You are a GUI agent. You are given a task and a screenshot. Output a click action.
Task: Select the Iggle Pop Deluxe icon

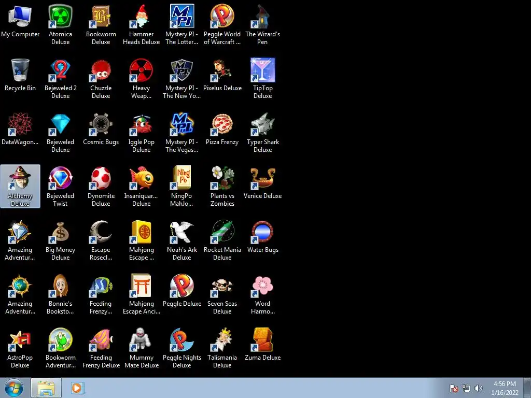(x=141, y=124)
